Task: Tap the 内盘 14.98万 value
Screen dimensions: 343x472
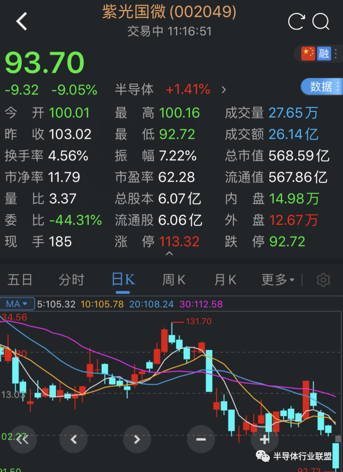Action: (294, 199)
